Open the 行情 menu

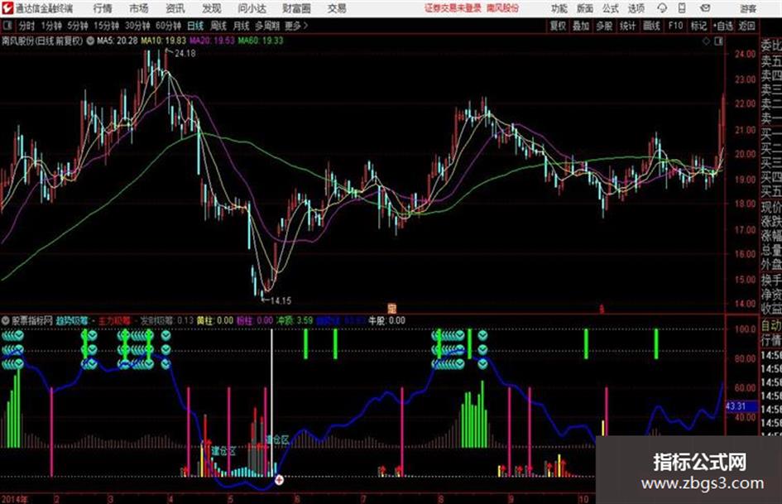[103, 8]
